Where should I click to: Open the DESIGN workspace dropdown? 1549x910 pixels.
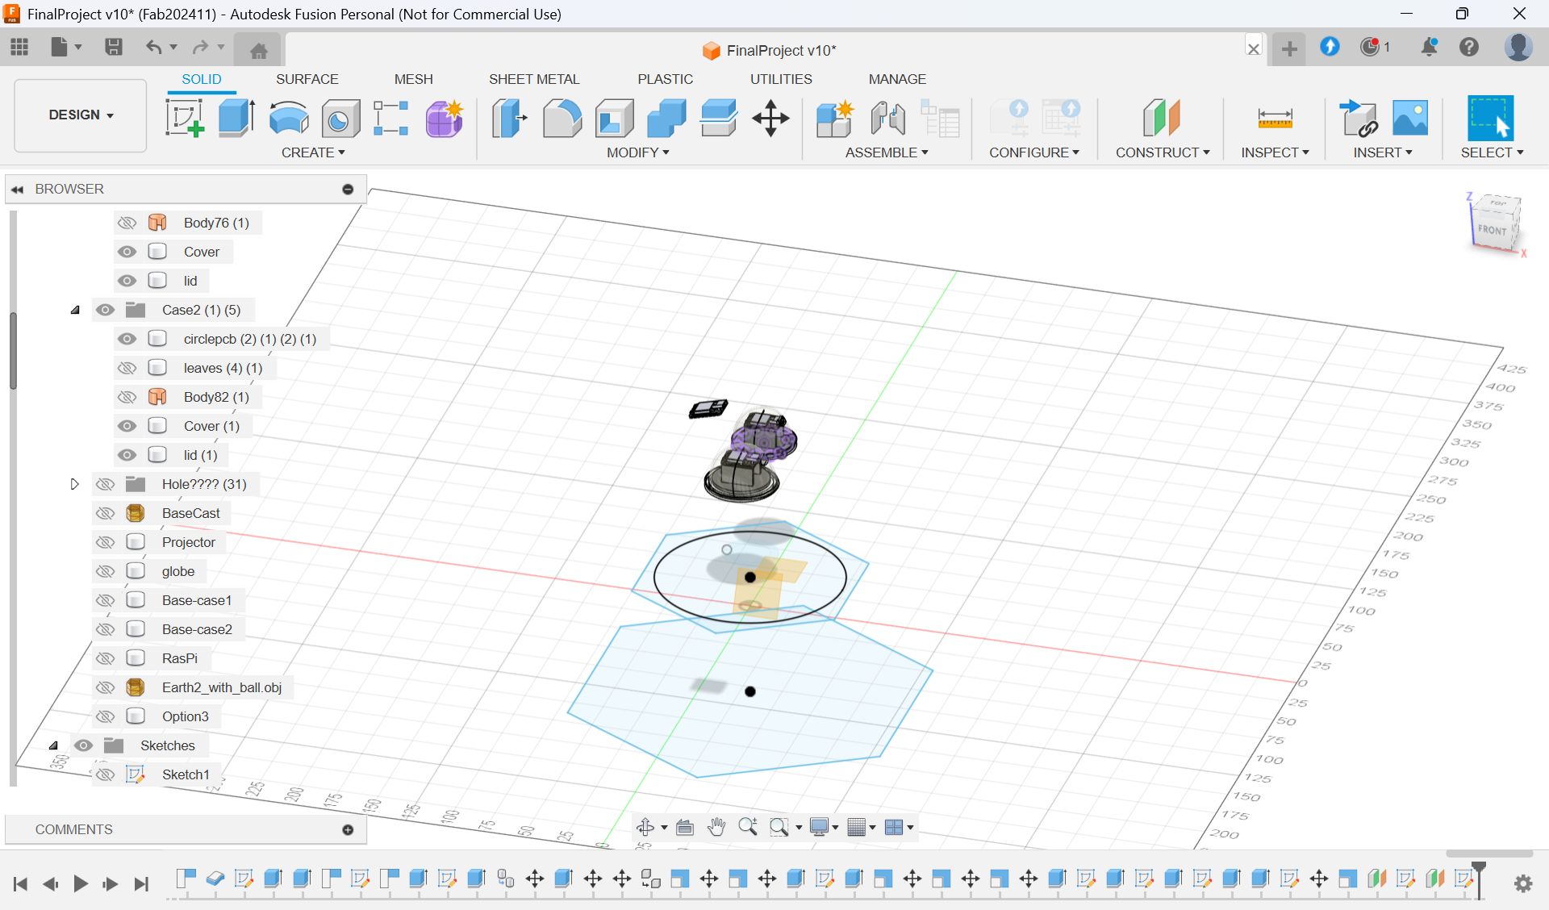(81, 115)
